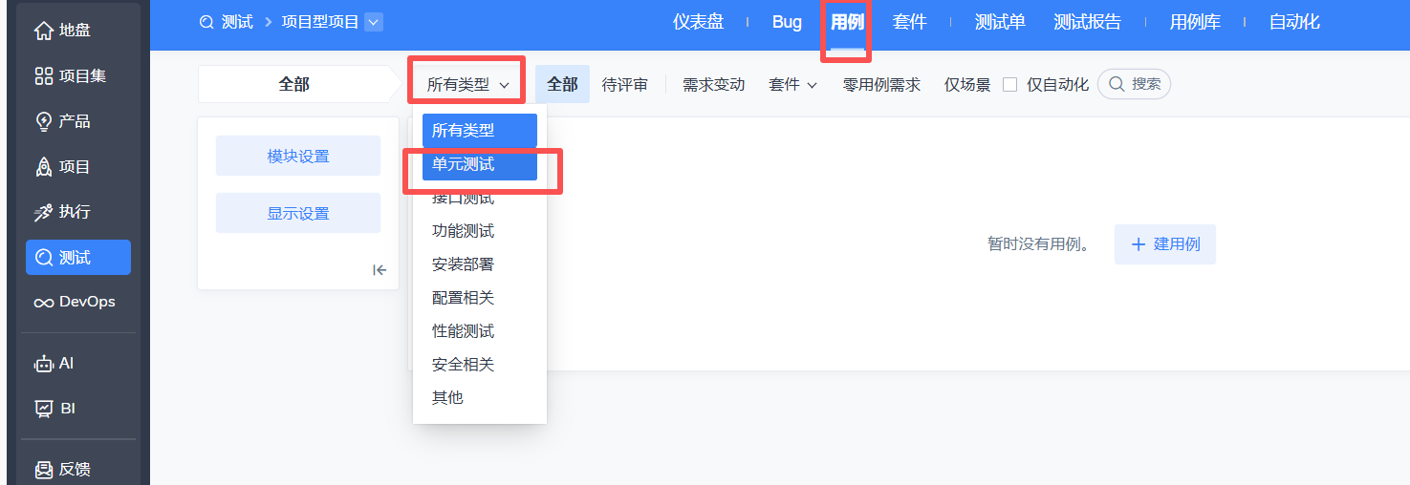The image size is (1410, 485).
Task: Choose 配置相关 from the type list
Action: (480, 298)
